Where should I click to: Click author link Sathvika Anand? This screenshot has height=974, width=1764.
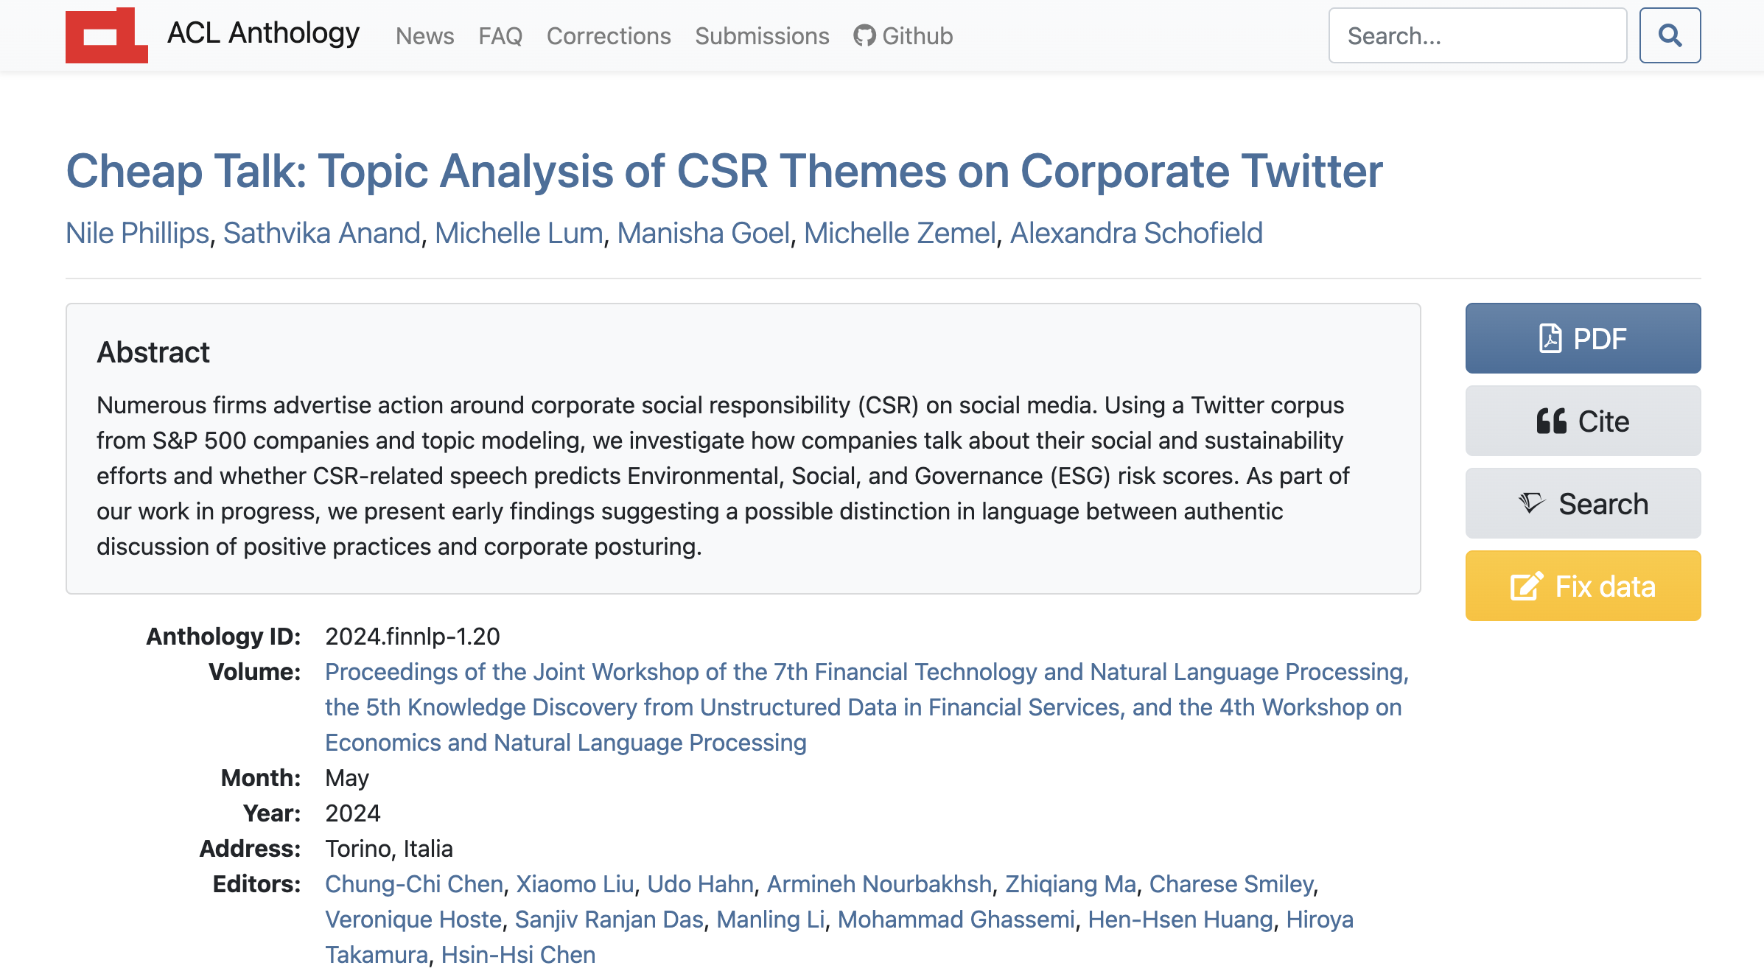[321, 233]
